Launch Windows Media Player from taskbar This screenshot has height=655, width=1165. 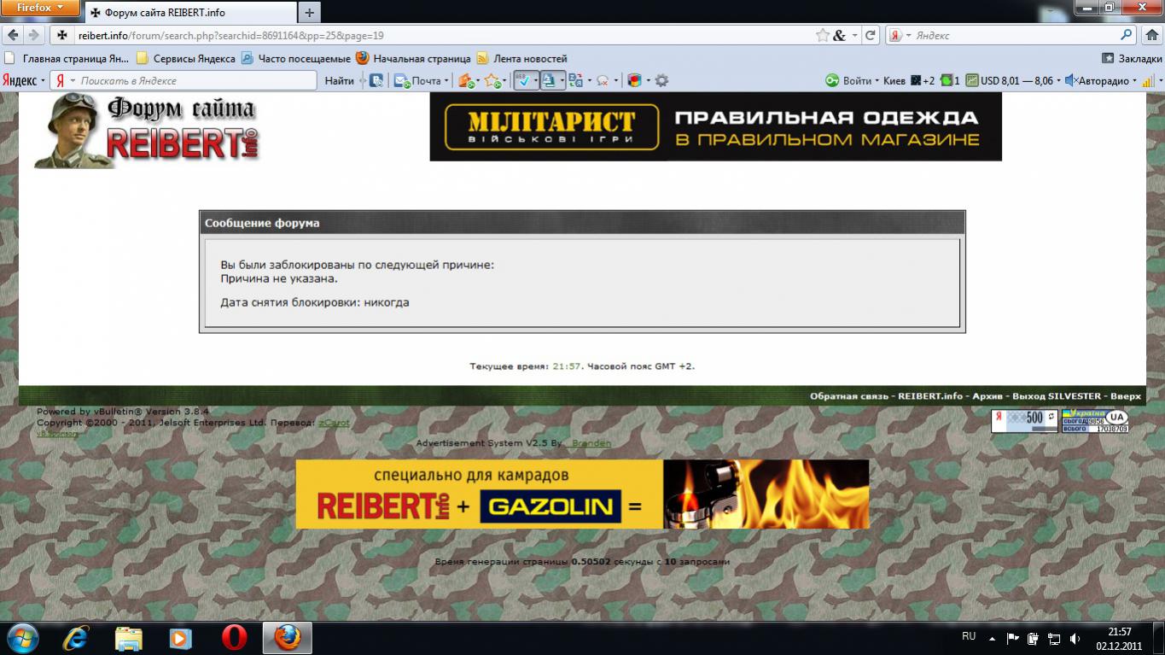pyautogui.click(x=181, y=638)
